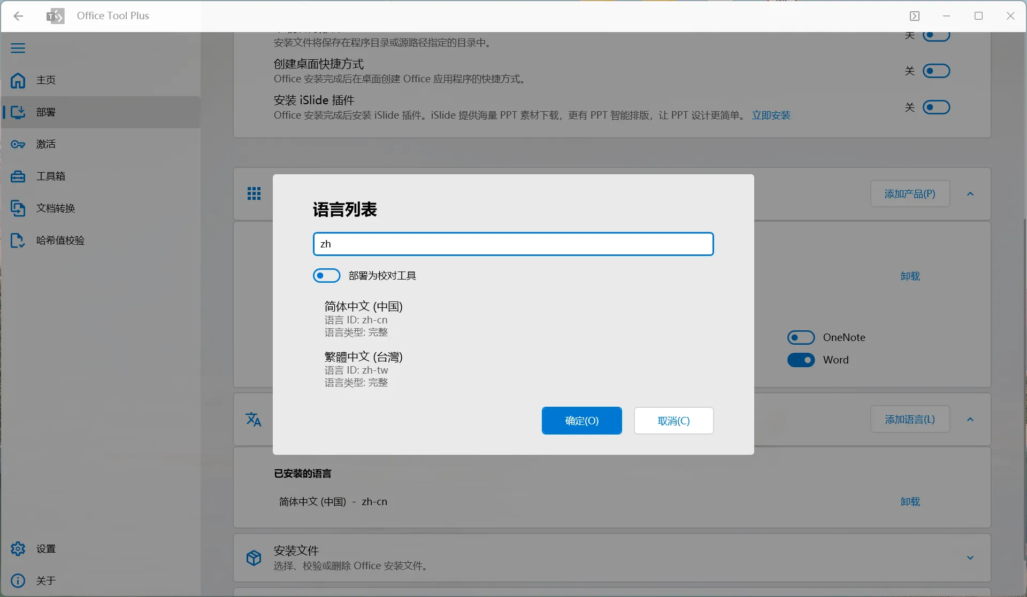Disable the Word toggle
Viewport: 1027px width, 597px height.
pyautogui.click(x=801, y=360)
